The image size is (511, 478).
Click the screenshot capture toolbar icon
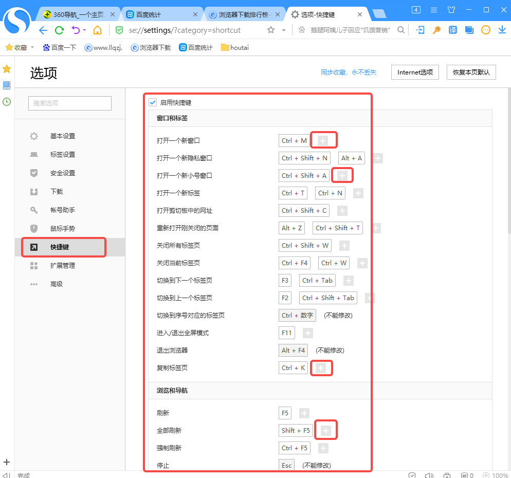point(469,30)
